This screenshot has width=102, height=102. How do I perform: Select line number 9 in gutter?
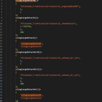click(x=2, y=21)
